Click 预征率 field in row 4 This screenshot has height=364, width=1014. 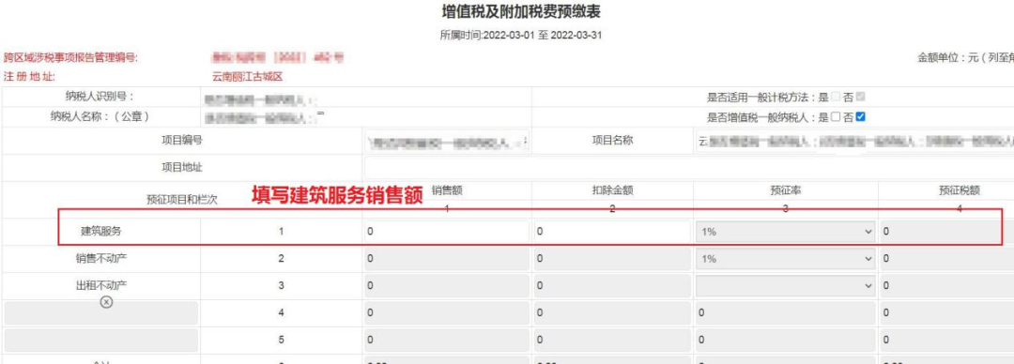point(786,313)
